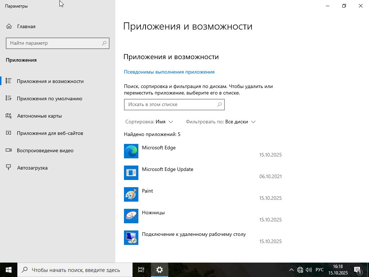Click the Microsoft Edge Update icon
369x277 pixels.
[131, 173]
